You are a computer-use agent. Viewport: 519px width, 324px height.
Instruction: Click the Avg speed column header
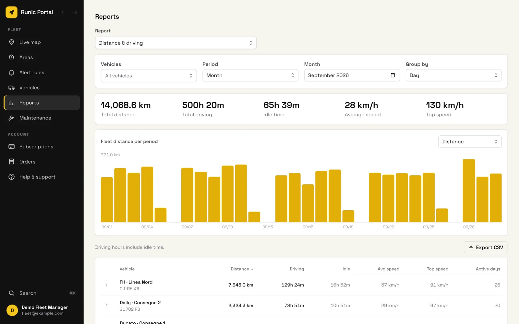click(x=388, y=269)
